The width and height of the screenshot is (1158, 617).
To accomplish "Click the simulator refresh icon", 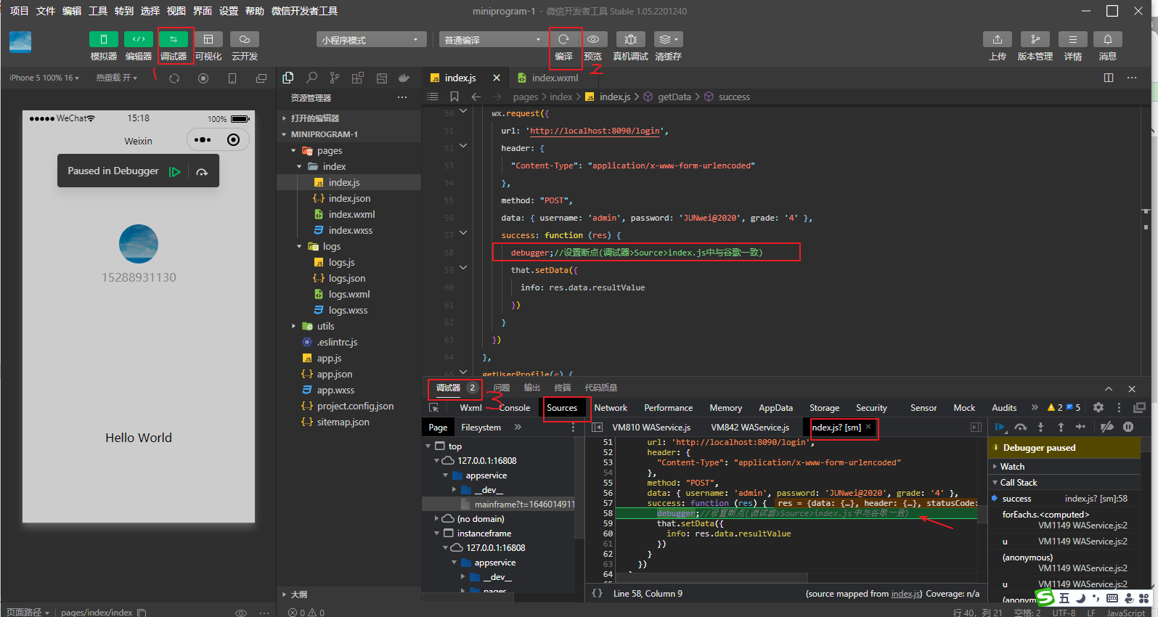I will point(174,78).
